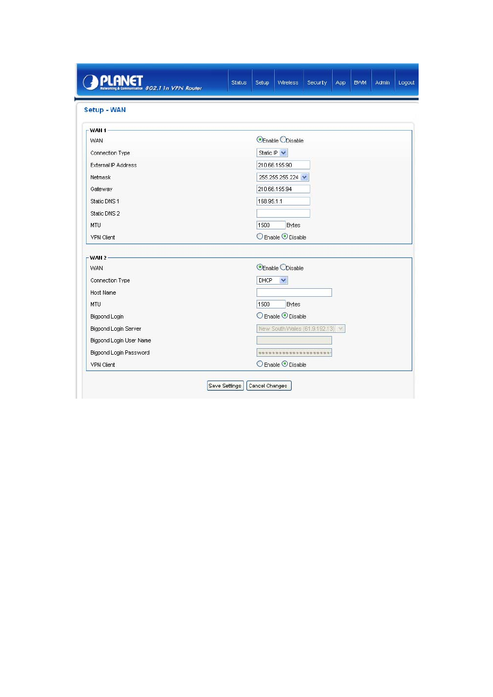Screen dimensions: 493x697
Task: Click the WAN 2 MTU field
Action: point(271,304)
